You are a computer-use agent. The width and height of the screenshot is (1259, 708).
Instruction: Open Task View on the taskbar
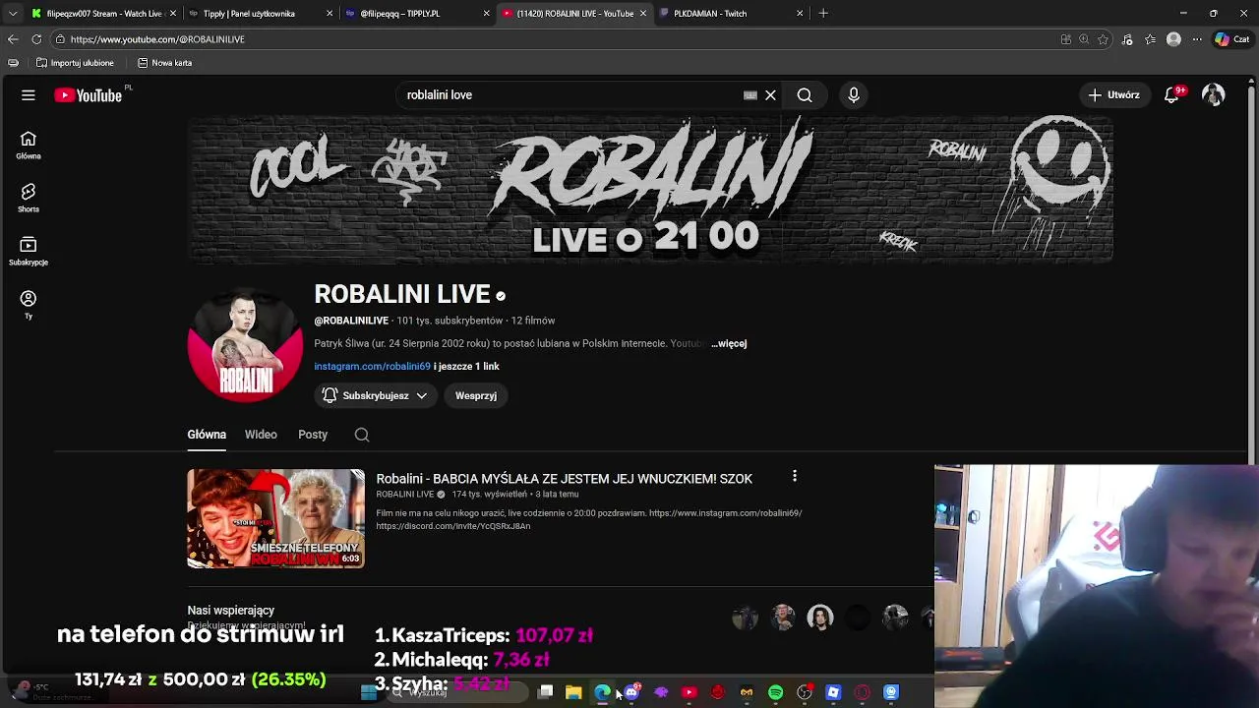[546, 692]
